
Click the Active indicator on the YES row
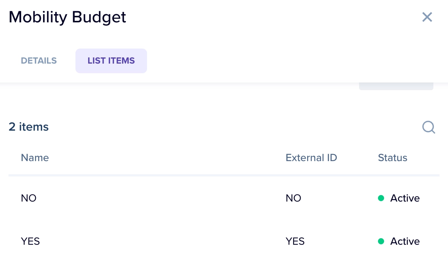[405, 241]
